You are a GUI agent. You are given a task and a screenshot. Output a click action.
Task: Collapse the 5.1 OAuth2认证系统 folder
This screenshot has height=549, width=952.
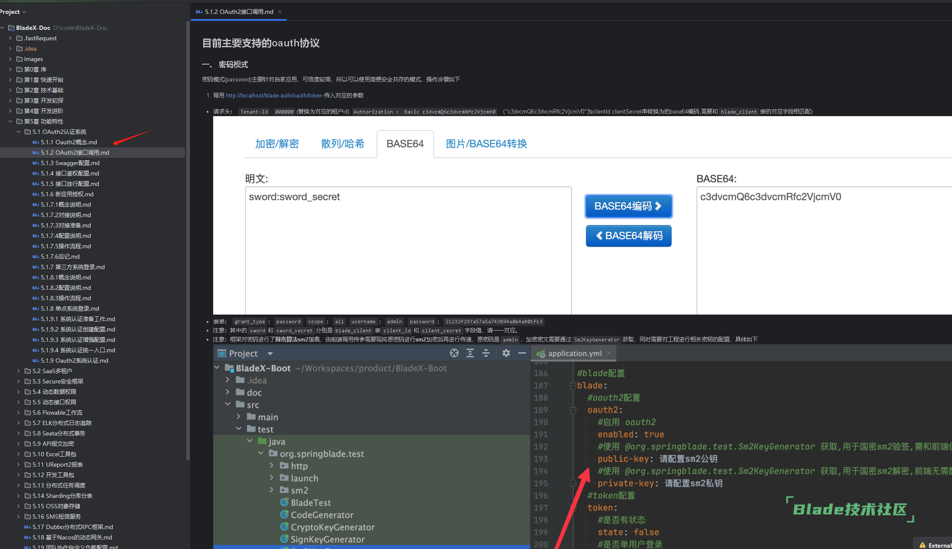tap(19, 132)
